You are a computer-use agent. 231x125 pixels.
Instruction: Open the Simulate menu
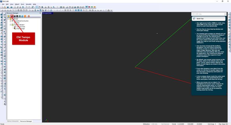(29, 4)
